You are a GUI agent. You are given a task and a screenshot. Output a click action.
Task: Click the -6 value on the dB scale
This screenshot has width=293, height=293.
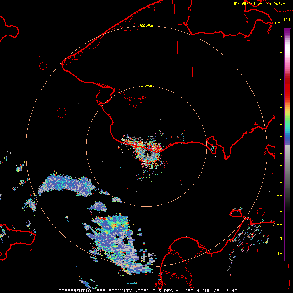[280, 225]
